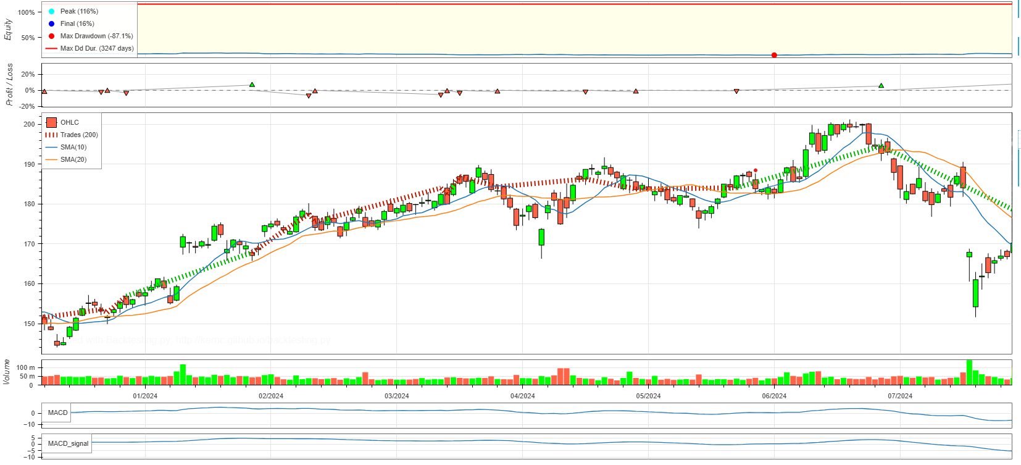Click the Profit / Loss axis title
This screenshot has width=1021, height=465.
(9, 85)
